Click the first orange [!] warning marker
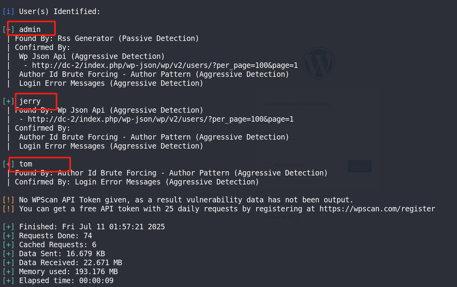457x287 pixels. (x=8, y=200)
